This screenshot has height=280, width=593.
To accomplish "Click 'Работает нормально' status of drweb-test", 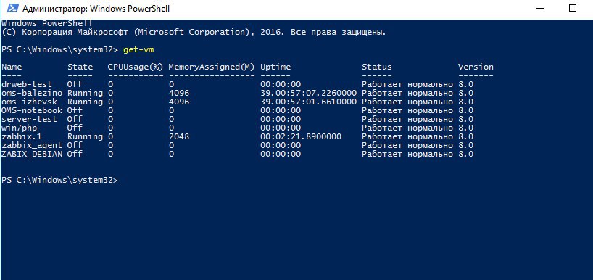I will (x=407, y=84).
